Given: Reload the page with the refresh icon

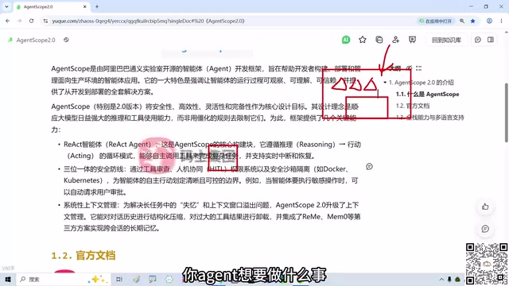Looking at the screenshot, I should point(32,21).
